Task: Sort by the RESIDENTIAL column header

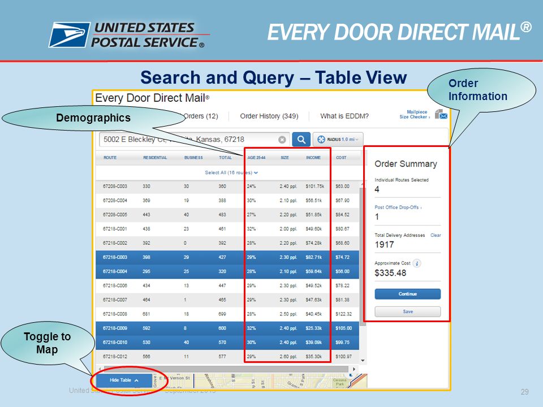Action: (155, 158)
